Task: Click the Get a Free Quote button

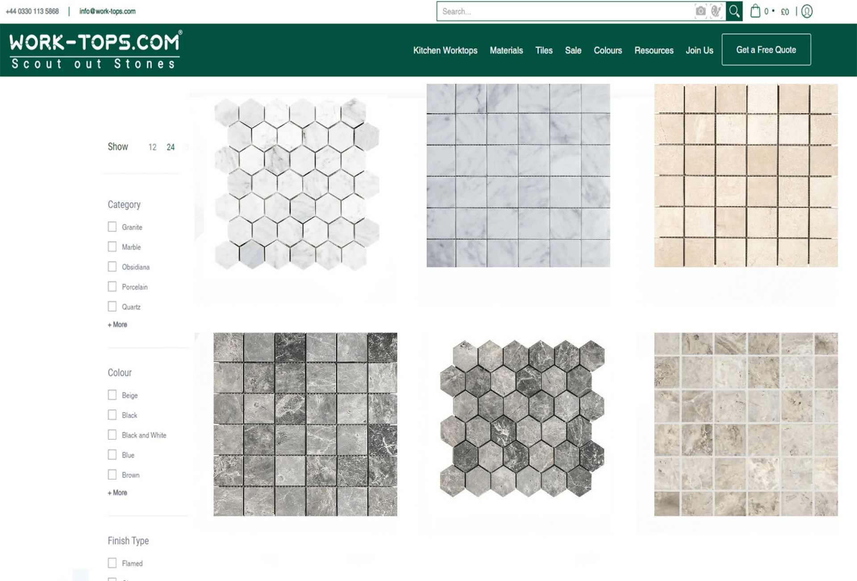Action: pos(766,50)
